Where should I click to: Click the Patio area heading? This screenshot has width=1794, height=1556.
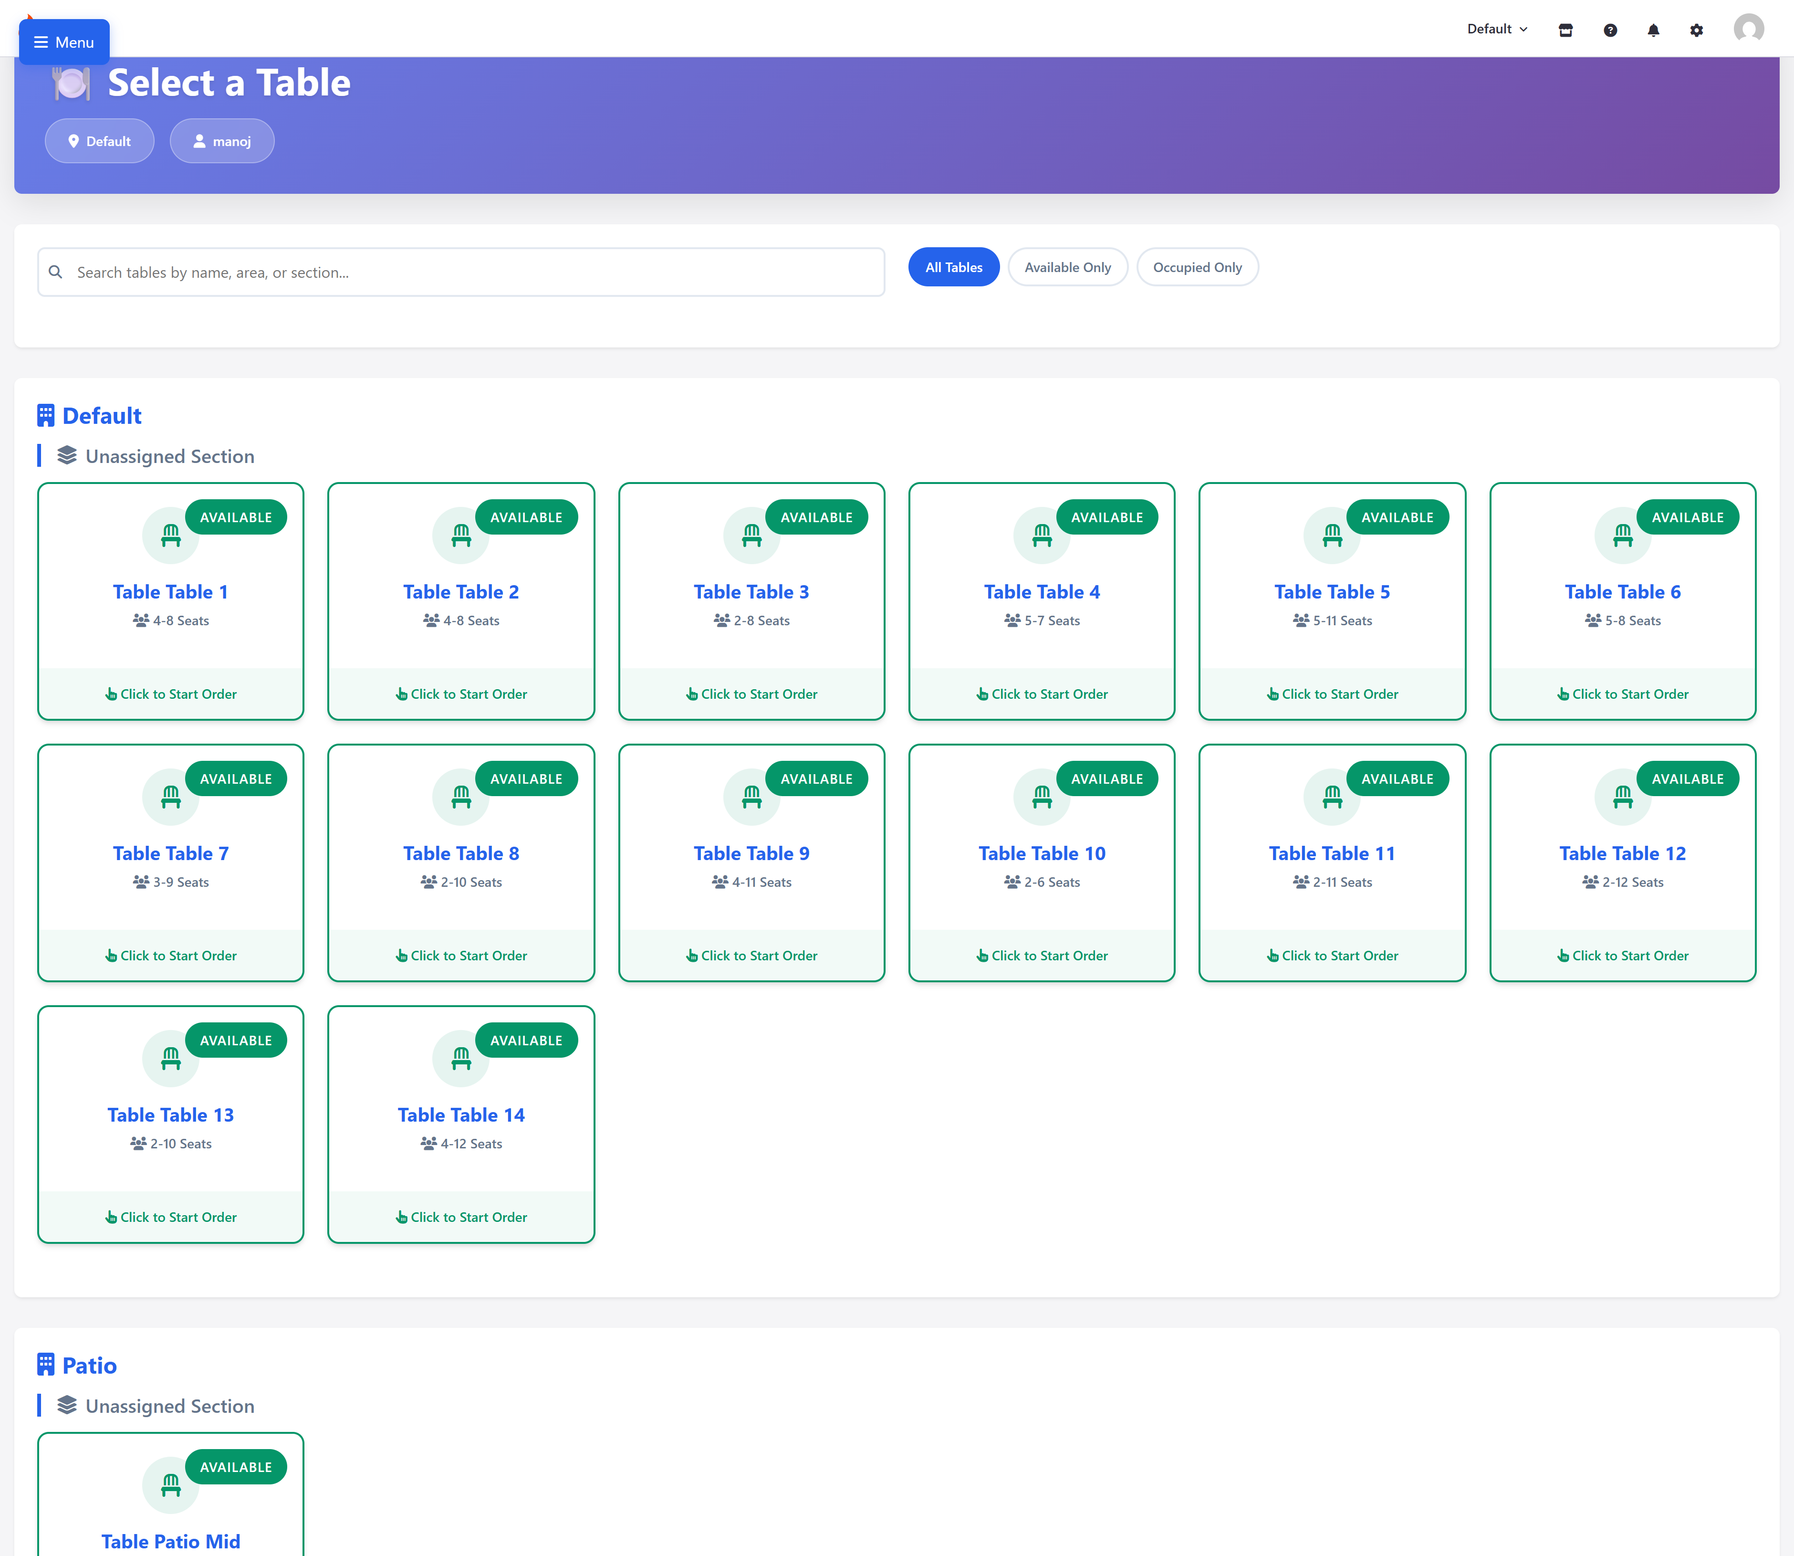(x=89, y=1365)
